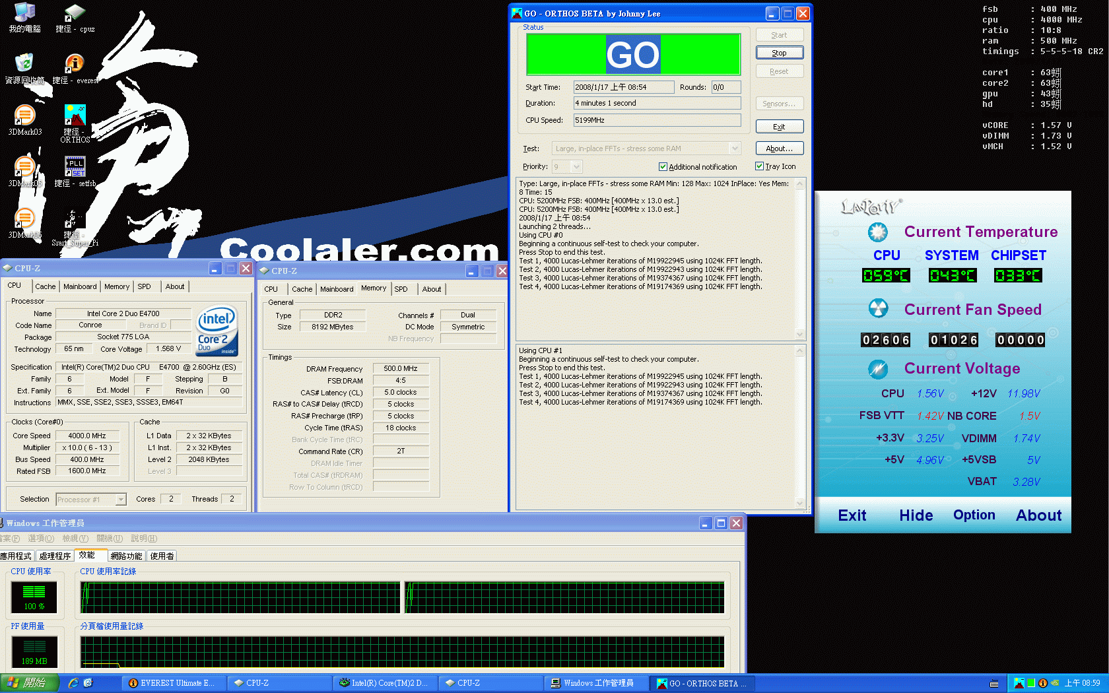
Task: Open the SPD tab in left CPU-Z window
Action: (x=144, y=286)
